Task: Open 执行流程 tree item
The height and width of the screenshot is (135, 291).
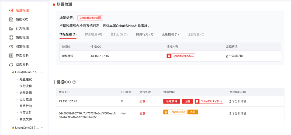Action: (x=26, y=86)
